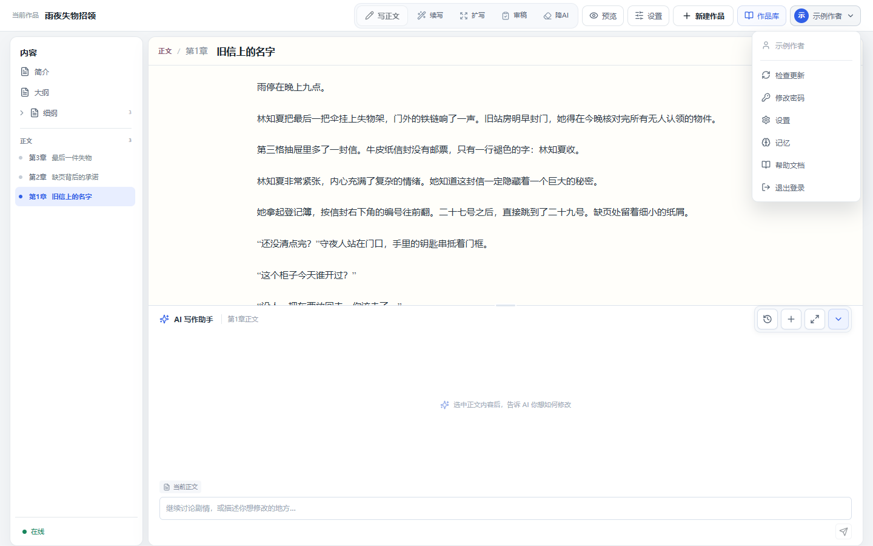Click the paragraph starting 她拿起登记簿
This screenshot has height=546, width=873.
click(x=475, y=212)
